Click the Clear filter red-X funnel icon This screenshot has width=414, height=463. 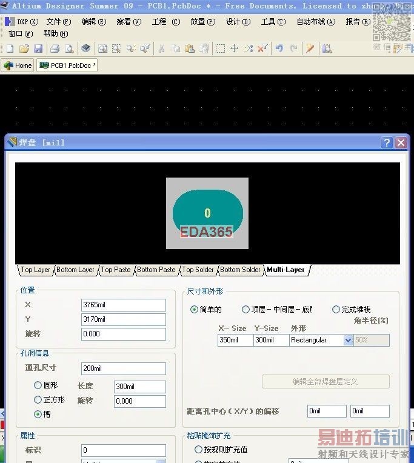coord(262,48)
